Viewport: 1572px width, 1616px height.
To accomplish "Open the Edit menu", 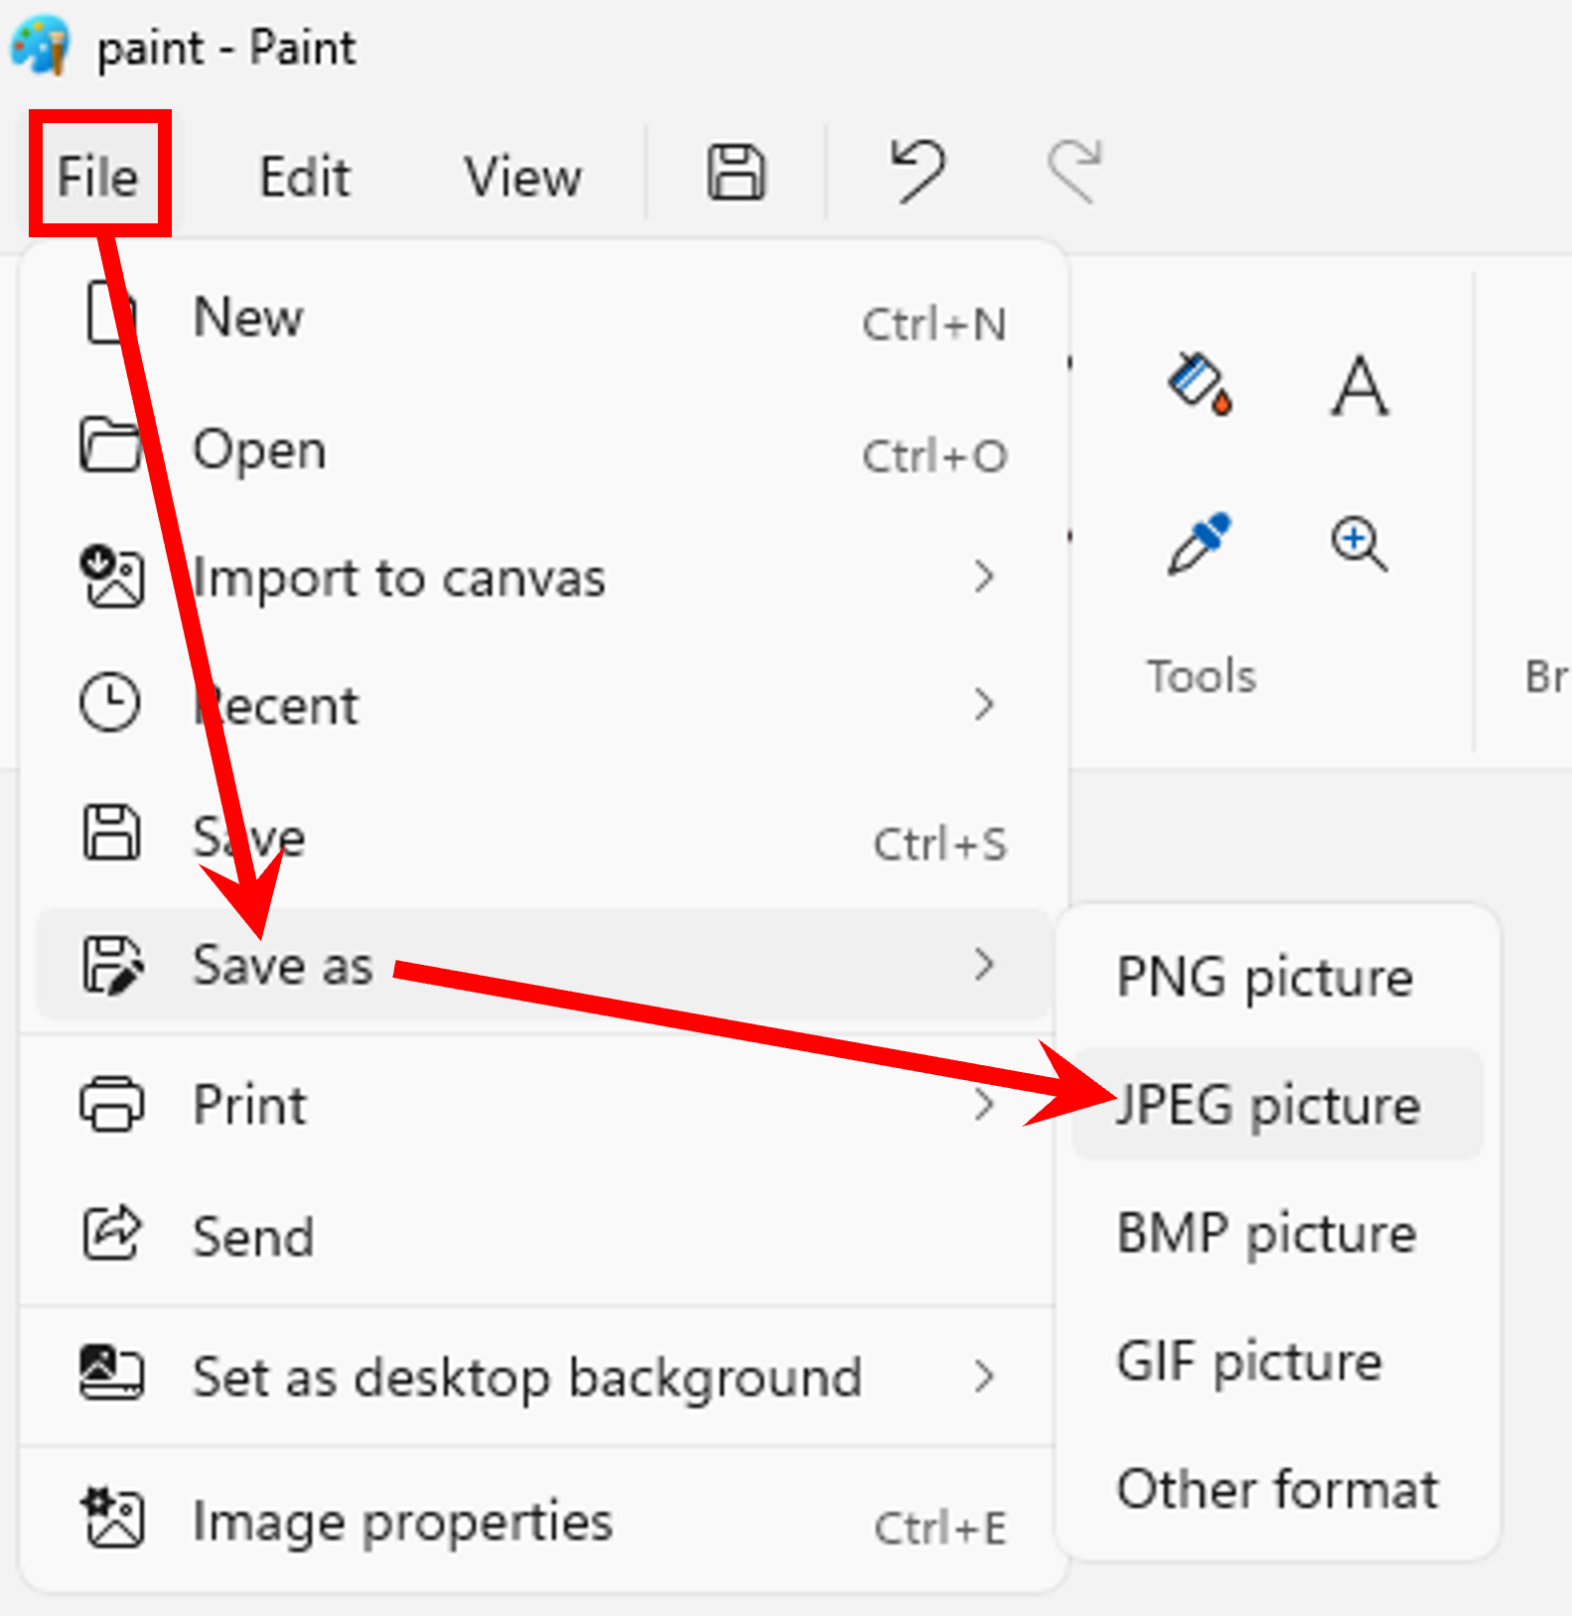I will click(305, 177).
